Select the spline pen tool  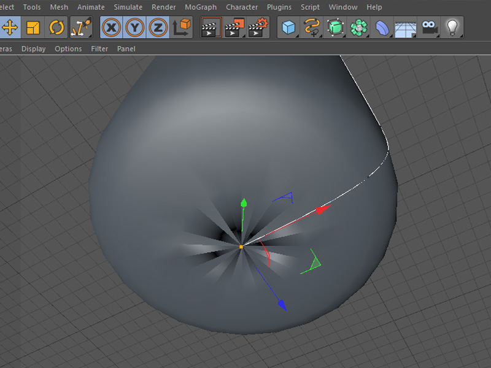click(x=312, y=28)
